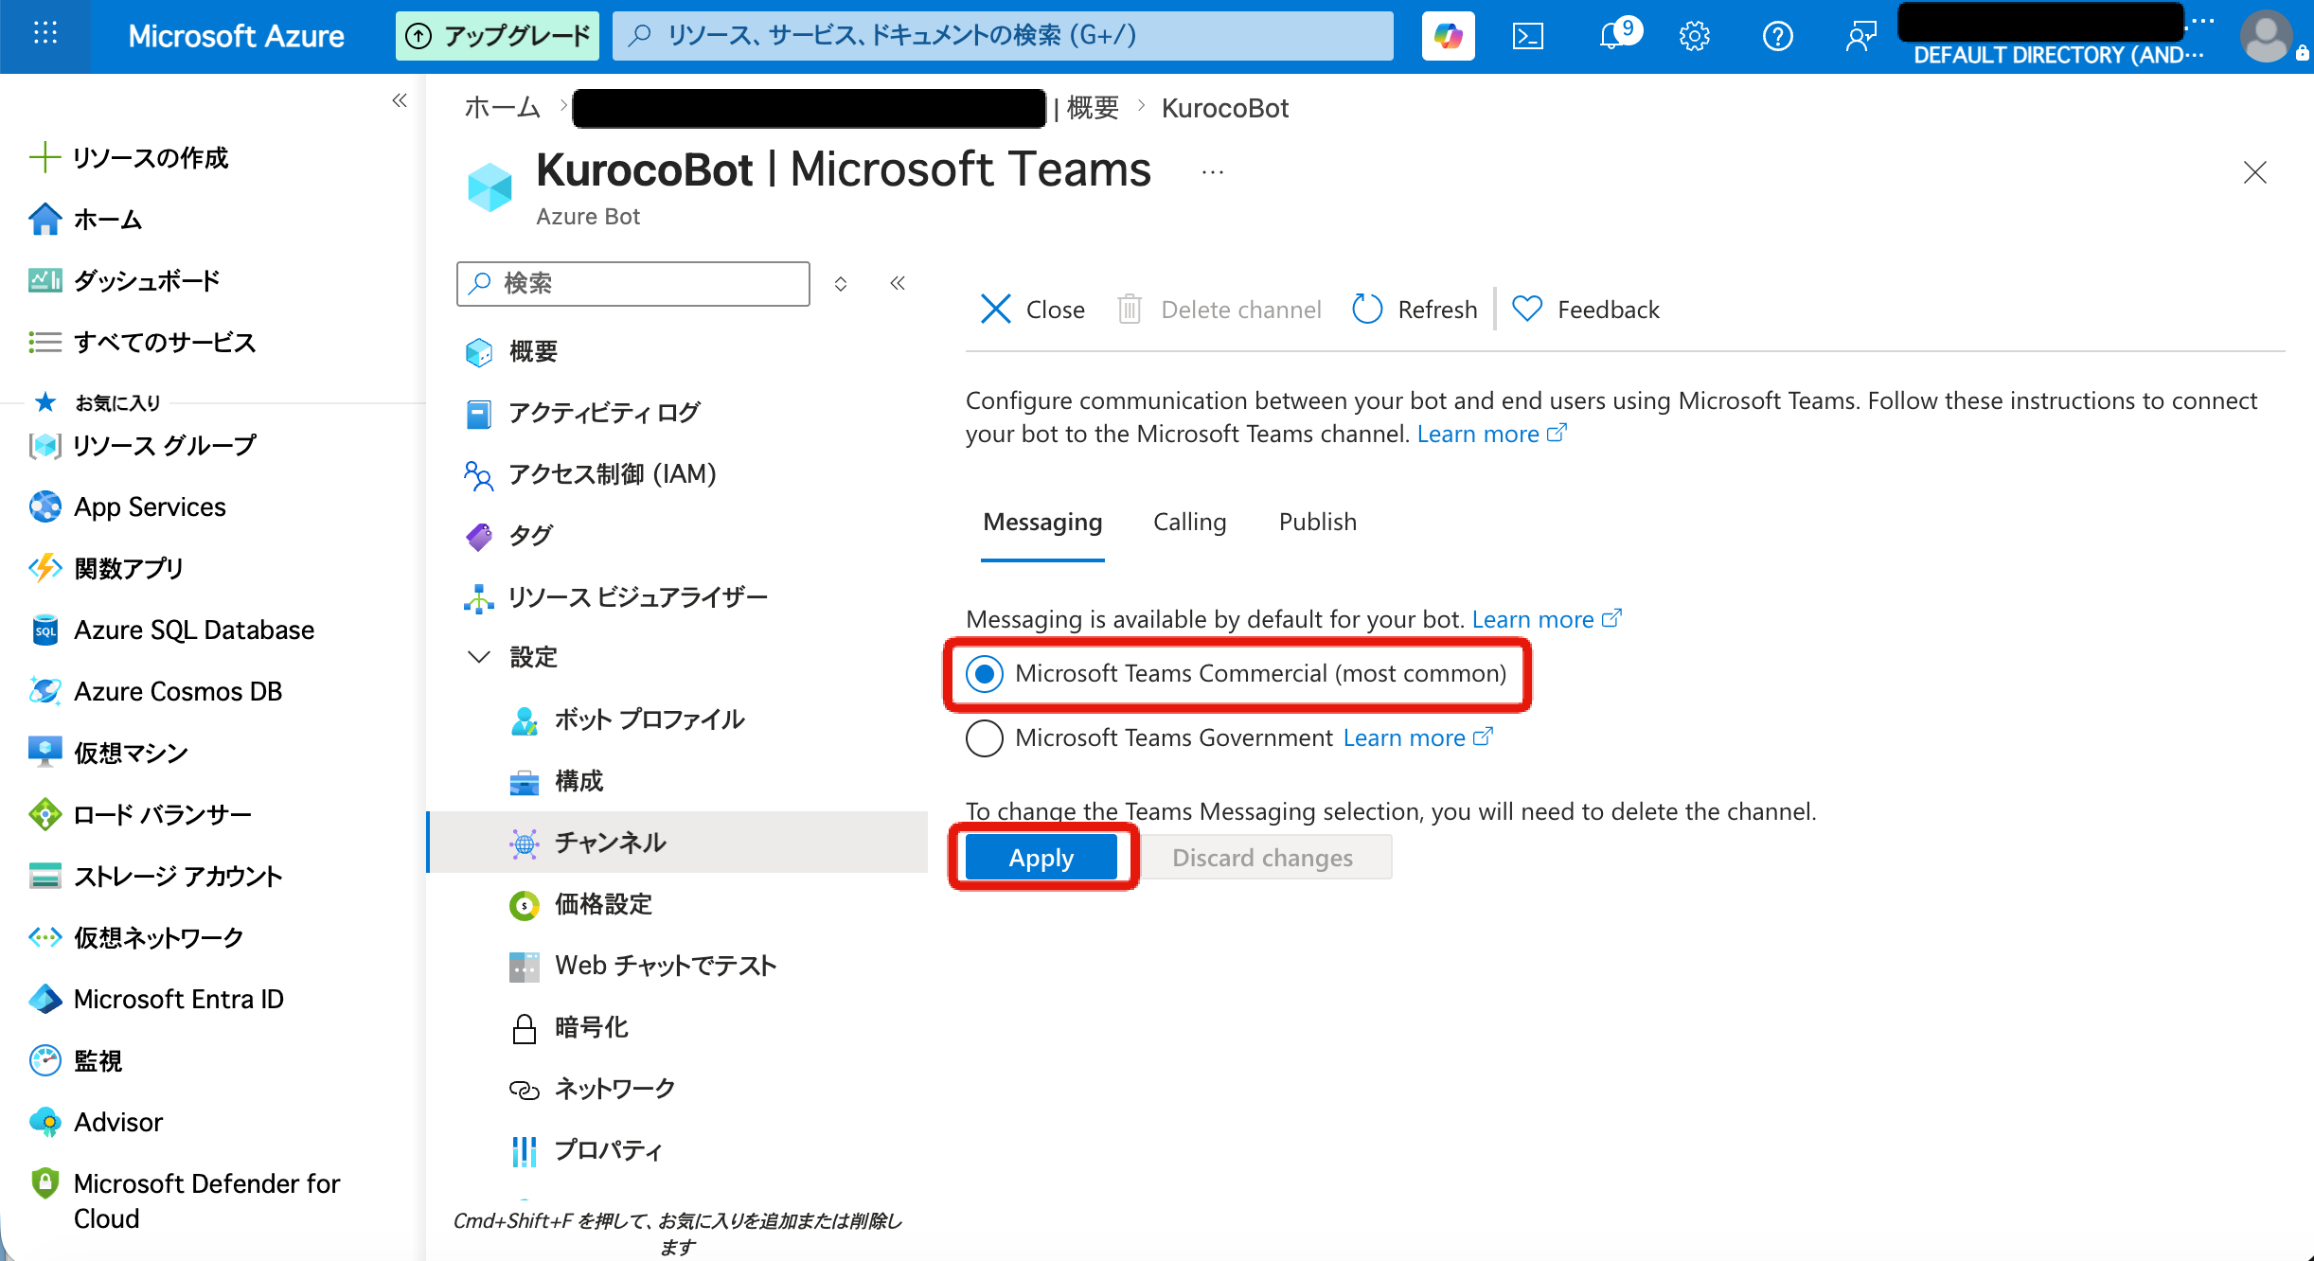Switch to the Publish tab

coord(1317,523)
